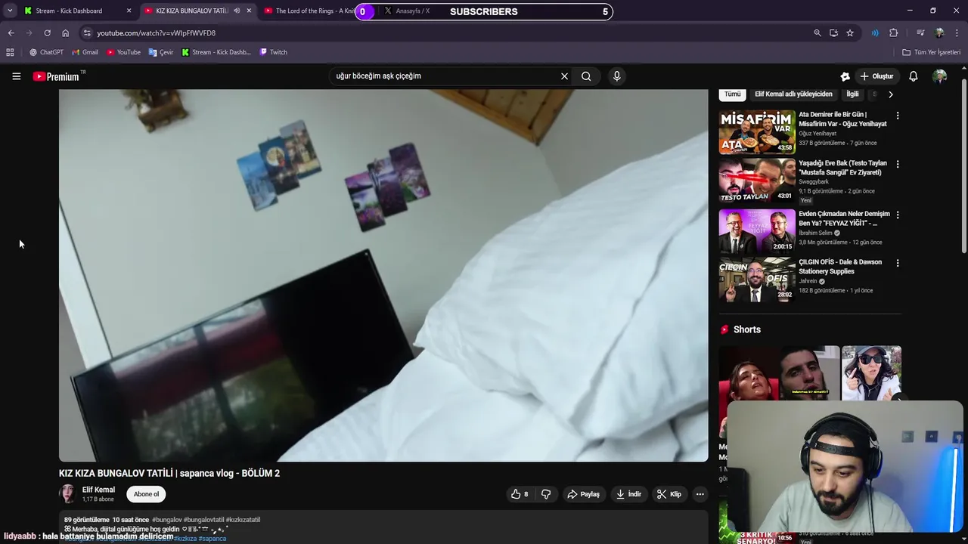The width and height of the screenshot is (968, 544).
Task: Reload the page
Action: click(47, 33)
